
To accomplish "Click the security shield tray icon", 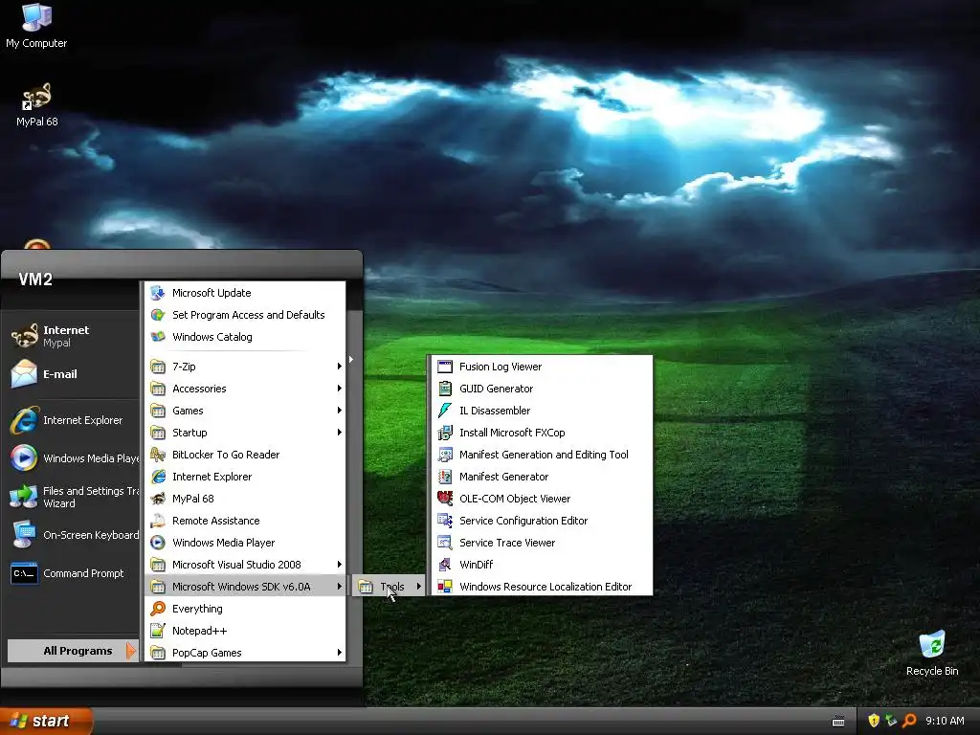I will (x=874, y=721).
